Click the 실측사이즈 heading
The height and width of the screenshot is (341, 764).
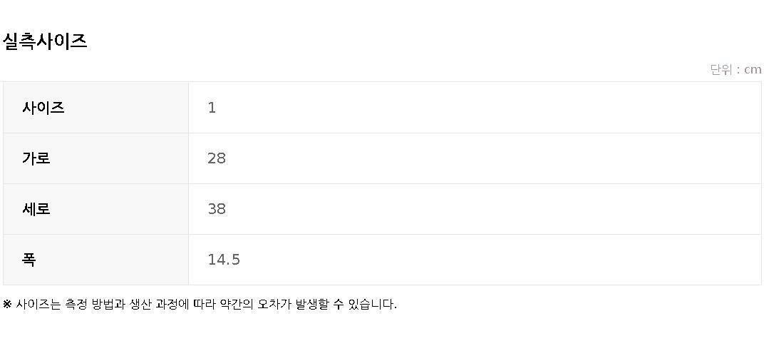[44, 41]
